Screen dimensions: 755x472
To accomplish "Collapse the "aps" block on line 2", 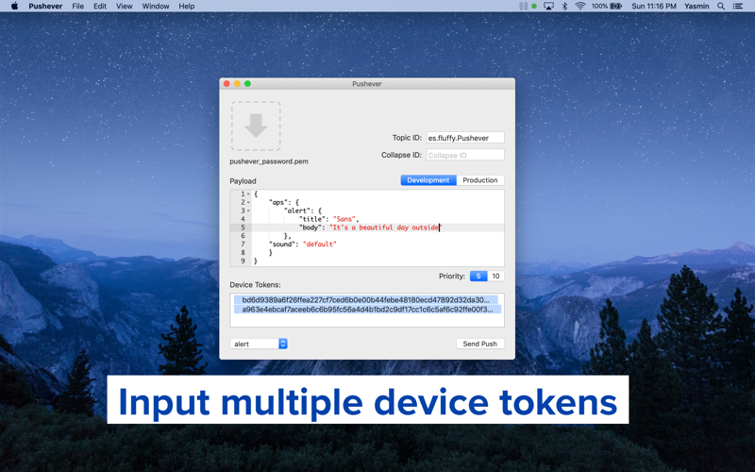I will coord(248,202).
